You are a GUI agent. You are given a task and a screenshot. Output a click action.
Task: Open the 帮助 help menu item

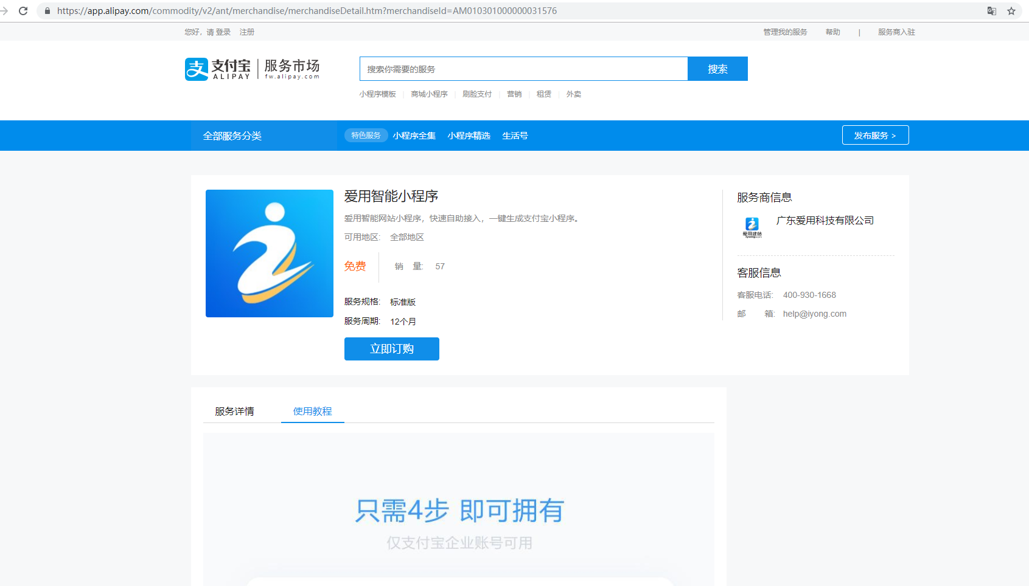coord(832,32)
